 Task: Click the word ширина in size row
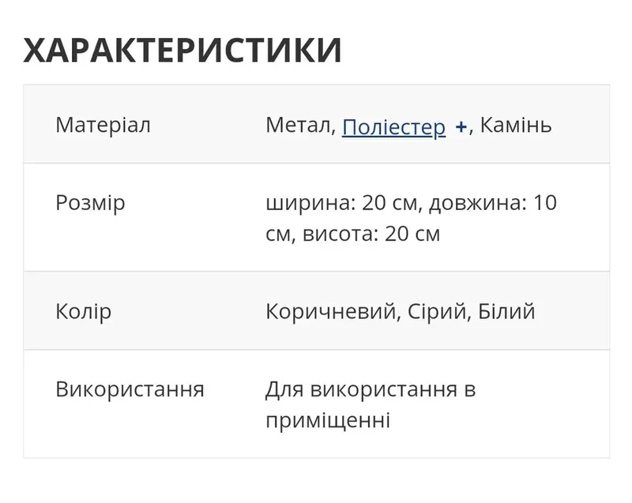pos(308,203)
